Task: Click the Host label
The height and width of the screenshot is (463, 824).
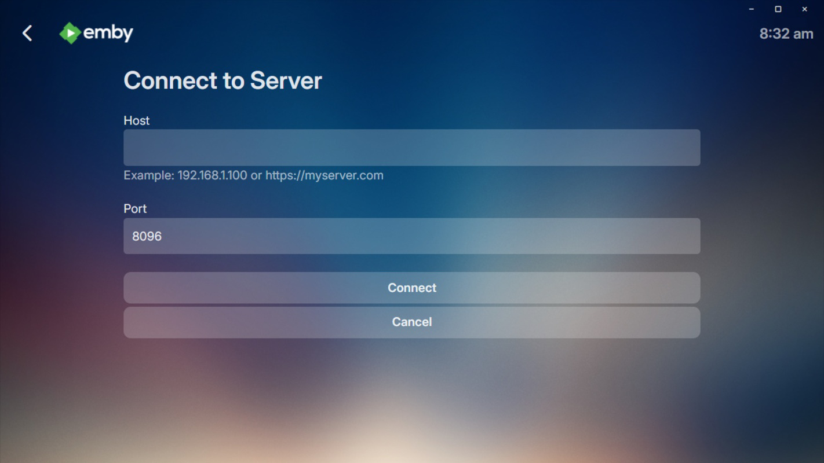Action: [137, 120]
